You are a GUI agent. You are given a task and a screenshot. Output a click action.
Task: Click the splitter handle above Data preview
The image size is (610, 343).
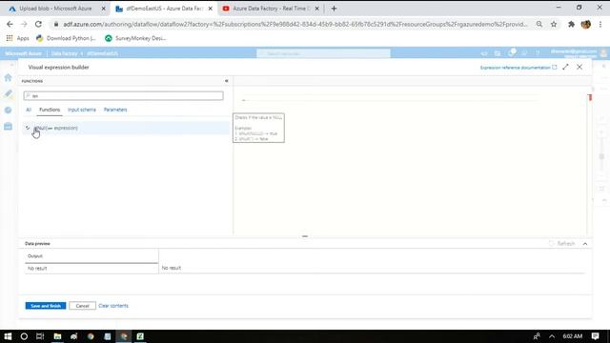tap(305, 236)
